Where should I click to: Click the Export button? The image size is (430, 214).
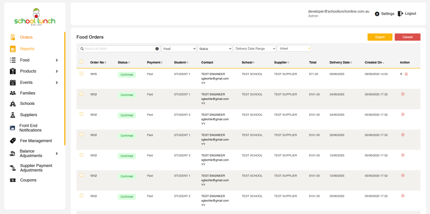[380, 37]
